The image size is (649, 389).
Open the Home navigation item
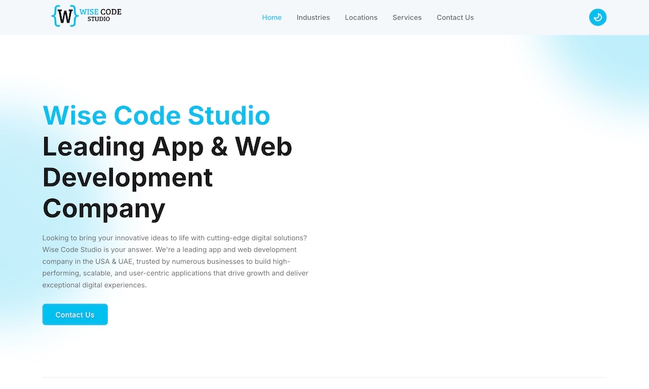(x=271, y=18)
